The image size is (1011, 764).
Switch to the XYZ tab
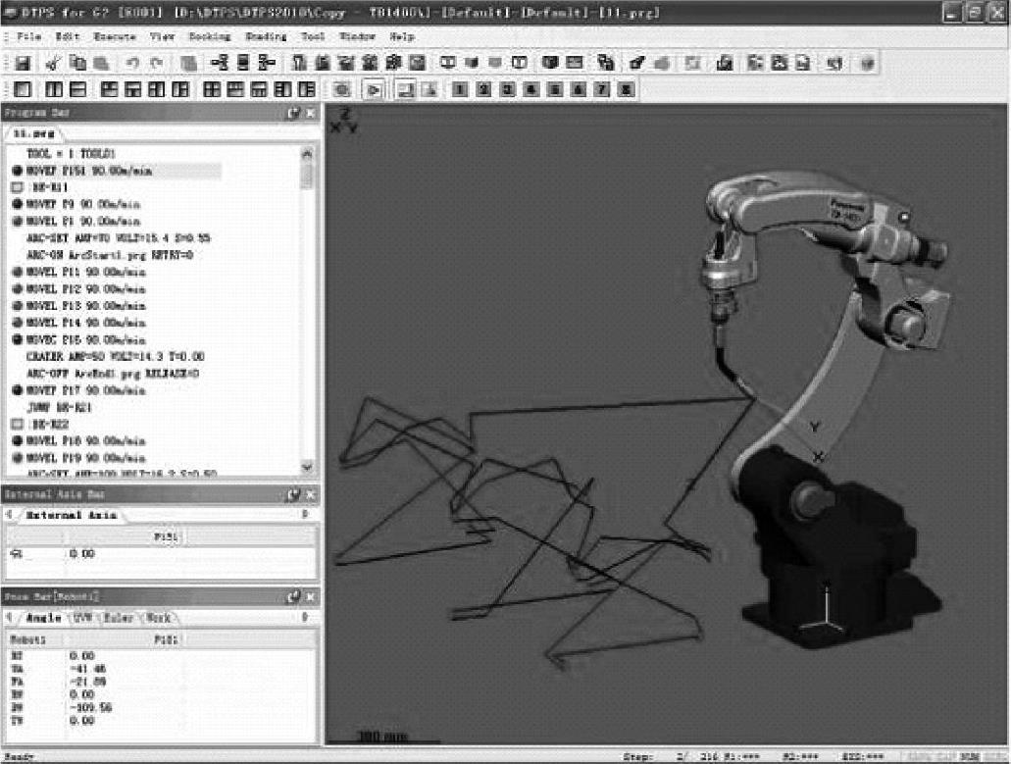83,618
